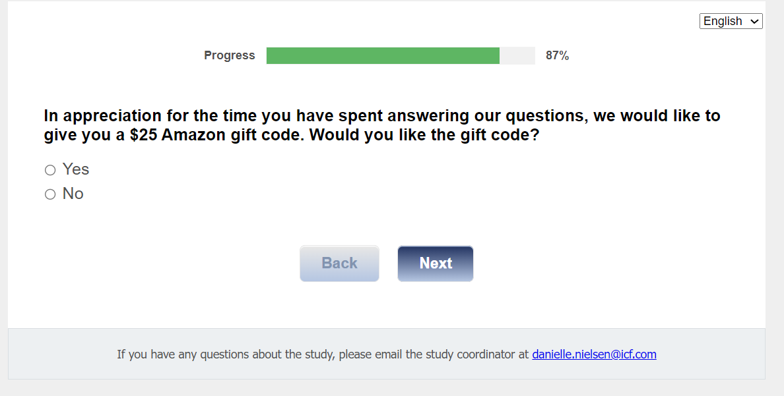Image resolution: width=784 pixels, height=396 pixels.
Task: Click the unfilled gray end of progress bar
Action: [517, 56]
